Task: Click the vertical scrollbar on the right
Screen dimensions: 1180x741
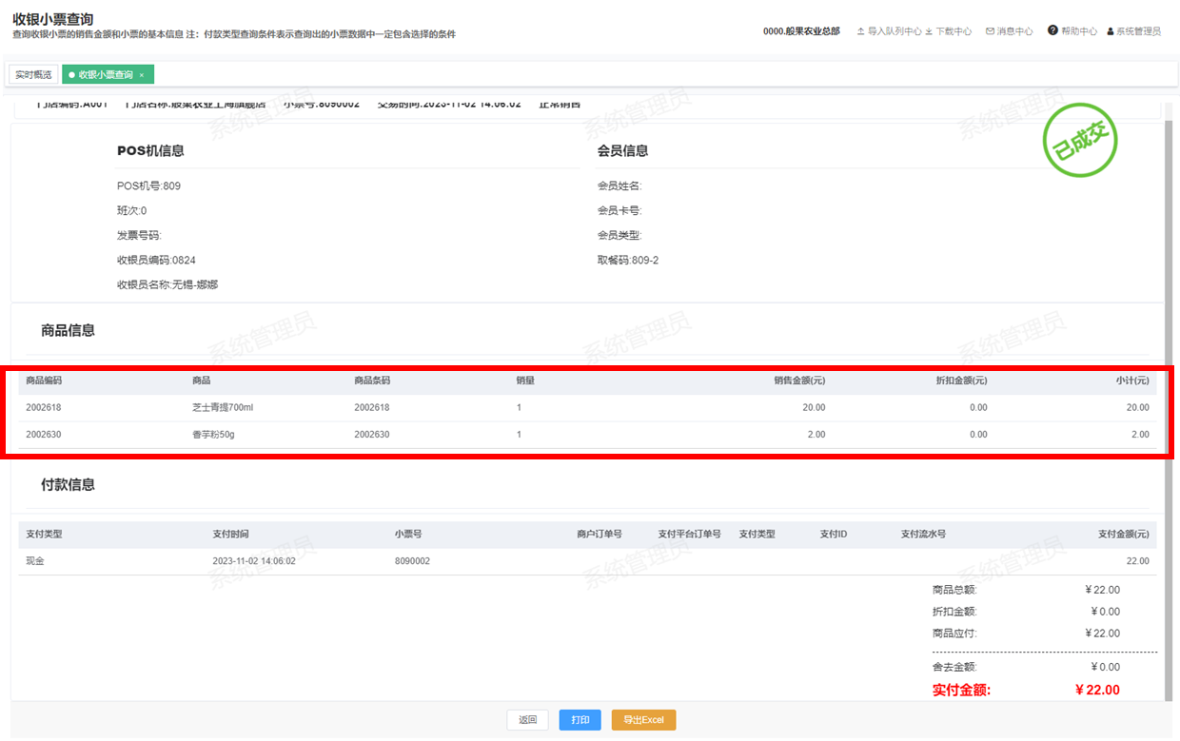Action: click(1169, 380)
